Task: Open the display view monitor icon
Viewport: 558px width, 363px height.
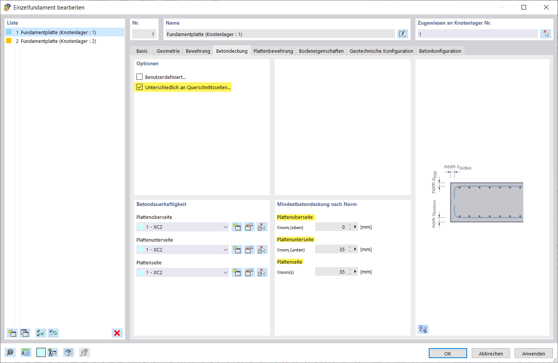Action: coord(68,352)
